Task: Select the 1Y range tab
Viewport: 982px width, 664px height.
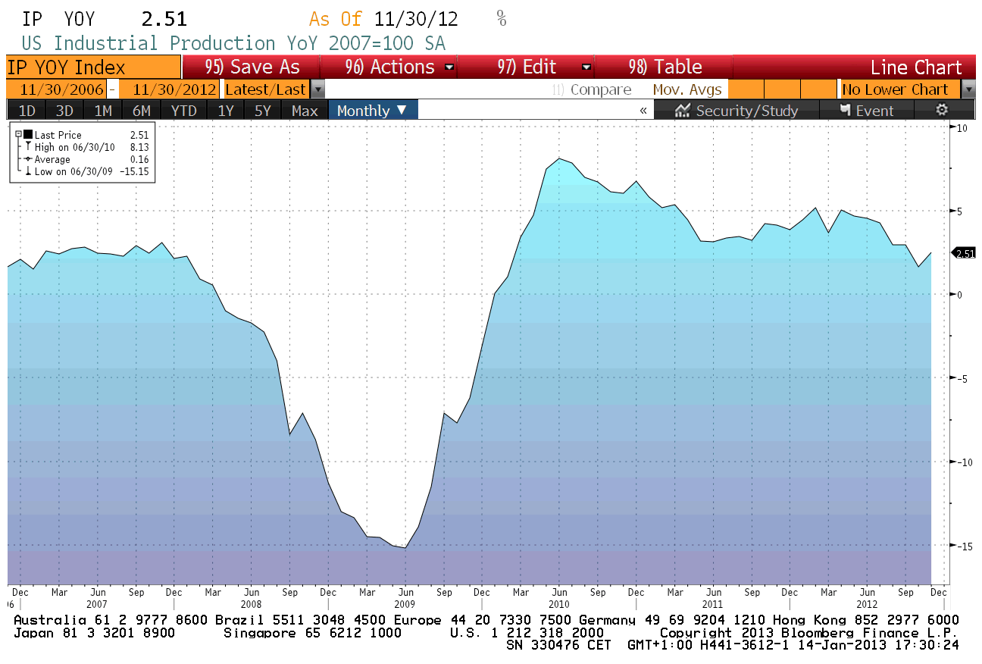Action: click(x=226, y=111)
